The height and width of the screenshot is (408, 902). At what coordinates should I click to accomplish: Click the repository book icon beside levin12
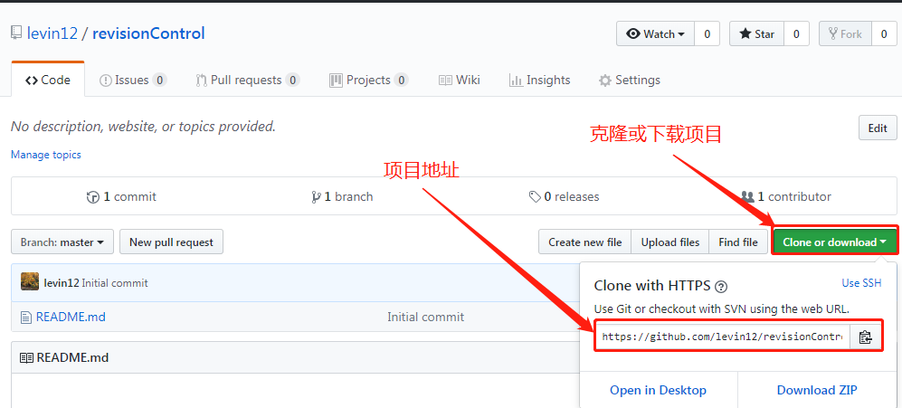click(16, 33)
